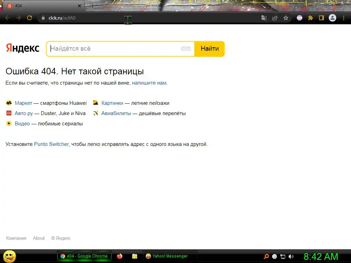Open the © Яндекс footer link
This screenshot has height=263, width=351.
[x=61, y=238]
